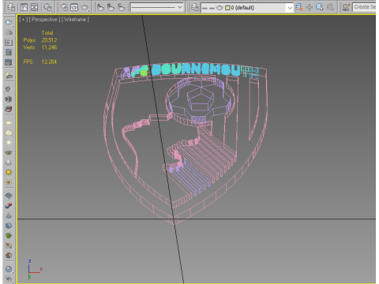The width and height of the screenshot is (379, 284).
Task: Select render preset teapot A
Action: pos(100,7)
